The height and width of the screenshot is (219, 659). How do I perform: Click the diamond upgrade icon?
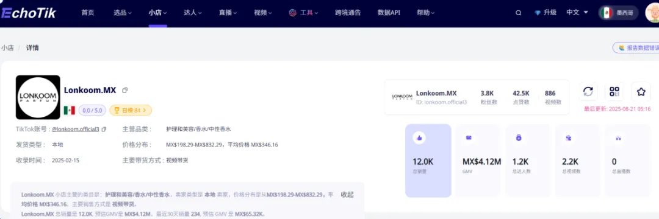pyautogui.click(x=538, y=13)
